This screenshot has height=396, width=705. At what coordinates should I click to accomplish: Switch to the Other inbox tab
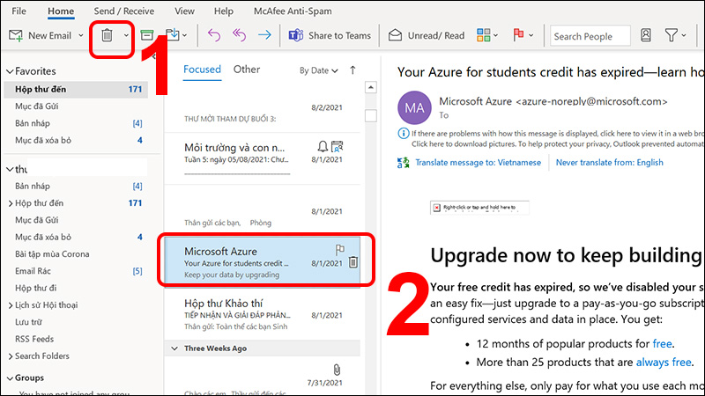click(x=247, y=70)
